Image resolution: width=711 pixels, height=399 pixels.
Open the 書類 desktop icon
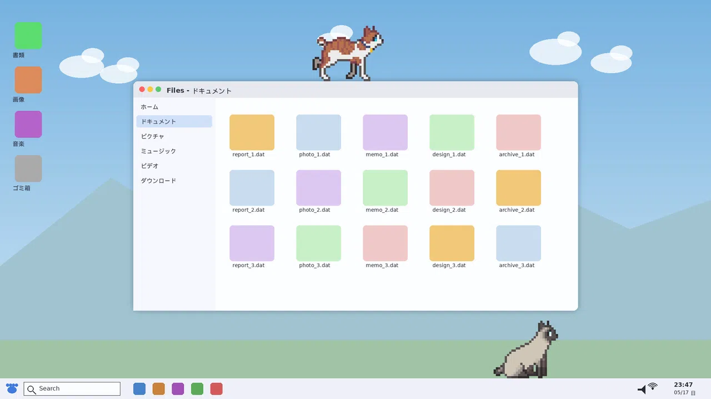click(28, 35)
